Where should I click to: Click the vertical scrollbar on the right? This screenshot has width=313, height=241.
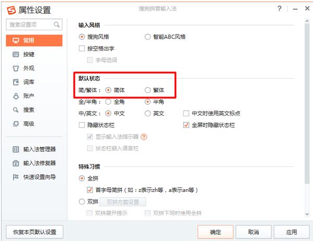309,104
